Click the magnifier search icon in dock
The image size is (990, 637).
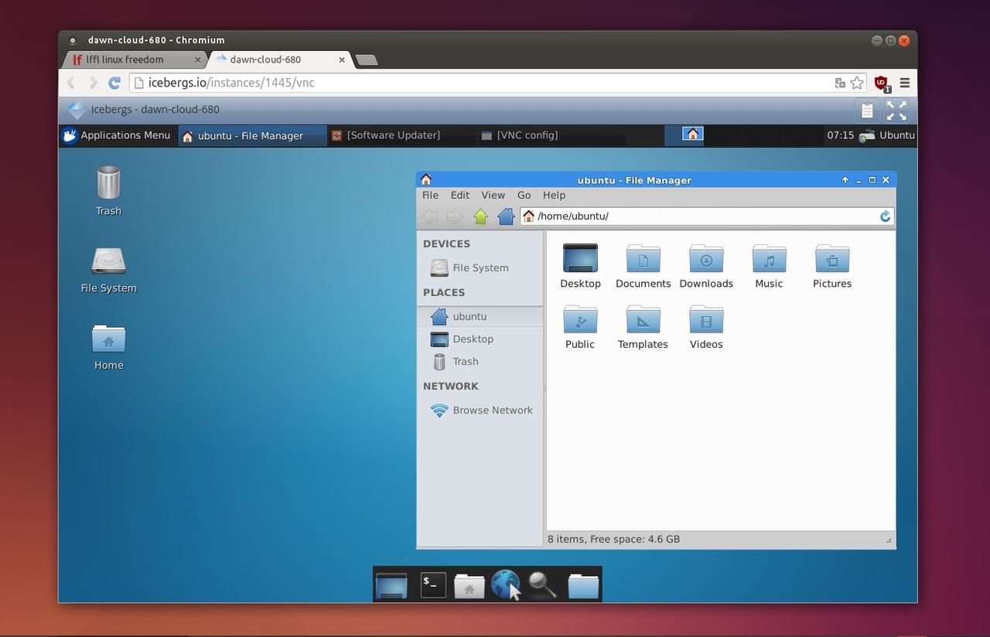pos(542,584)
